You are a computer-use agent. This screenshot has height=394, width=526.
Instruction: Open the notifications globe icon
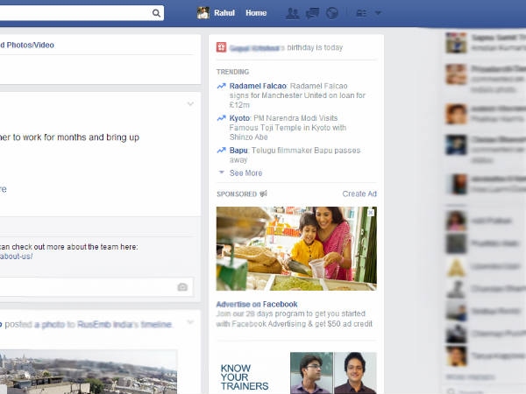pyautogui.click(x=332, y=13)
